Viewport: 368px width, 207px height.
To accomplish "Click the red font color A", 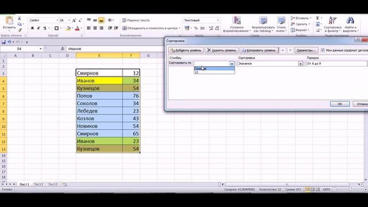I will click(x=78, y=28).
